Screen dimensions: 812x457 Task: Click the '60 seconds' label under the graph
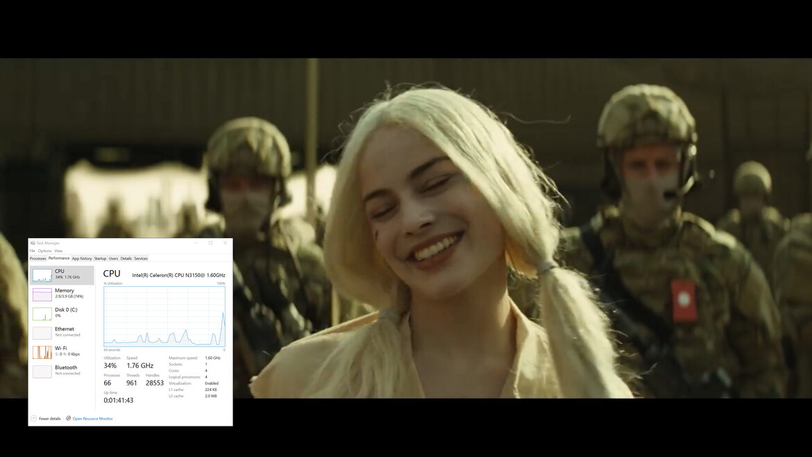tap(112, 350)
